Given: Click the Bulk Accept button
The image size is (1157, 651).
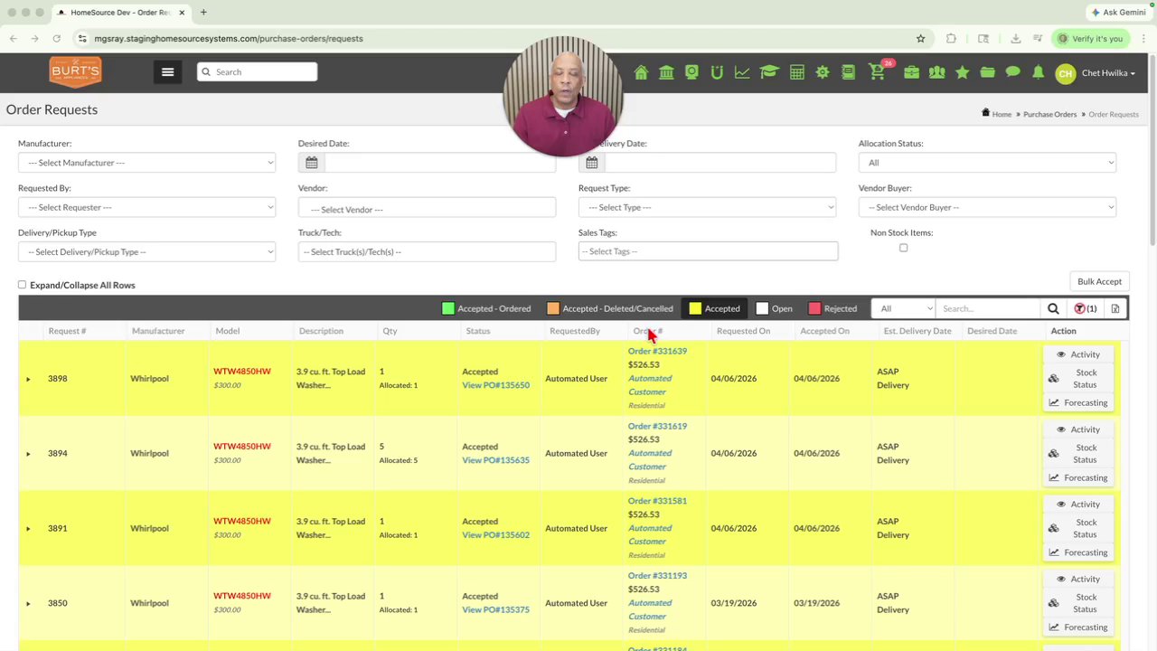Looking at the screenshot, I should (1099, 281).
